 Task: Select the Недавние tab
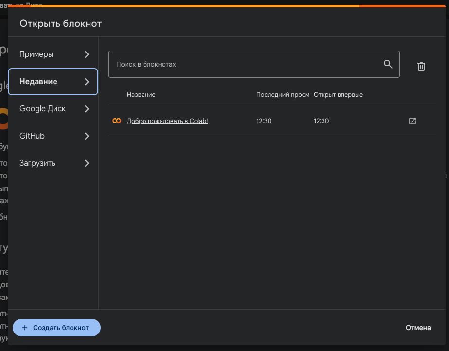pos(38,82)
